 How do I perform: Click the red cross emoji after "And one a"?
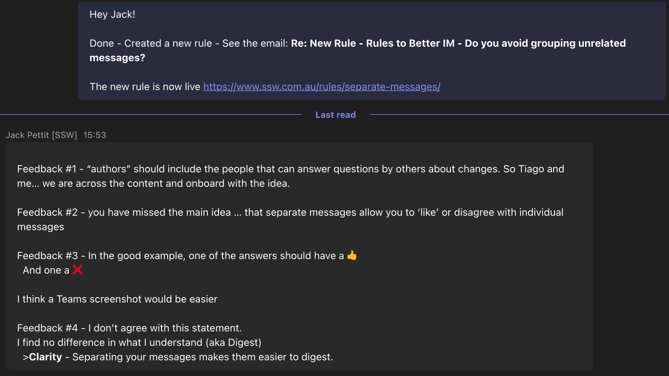pos(78,270)
